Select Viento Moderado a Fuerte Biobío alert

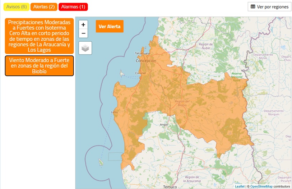39,66
